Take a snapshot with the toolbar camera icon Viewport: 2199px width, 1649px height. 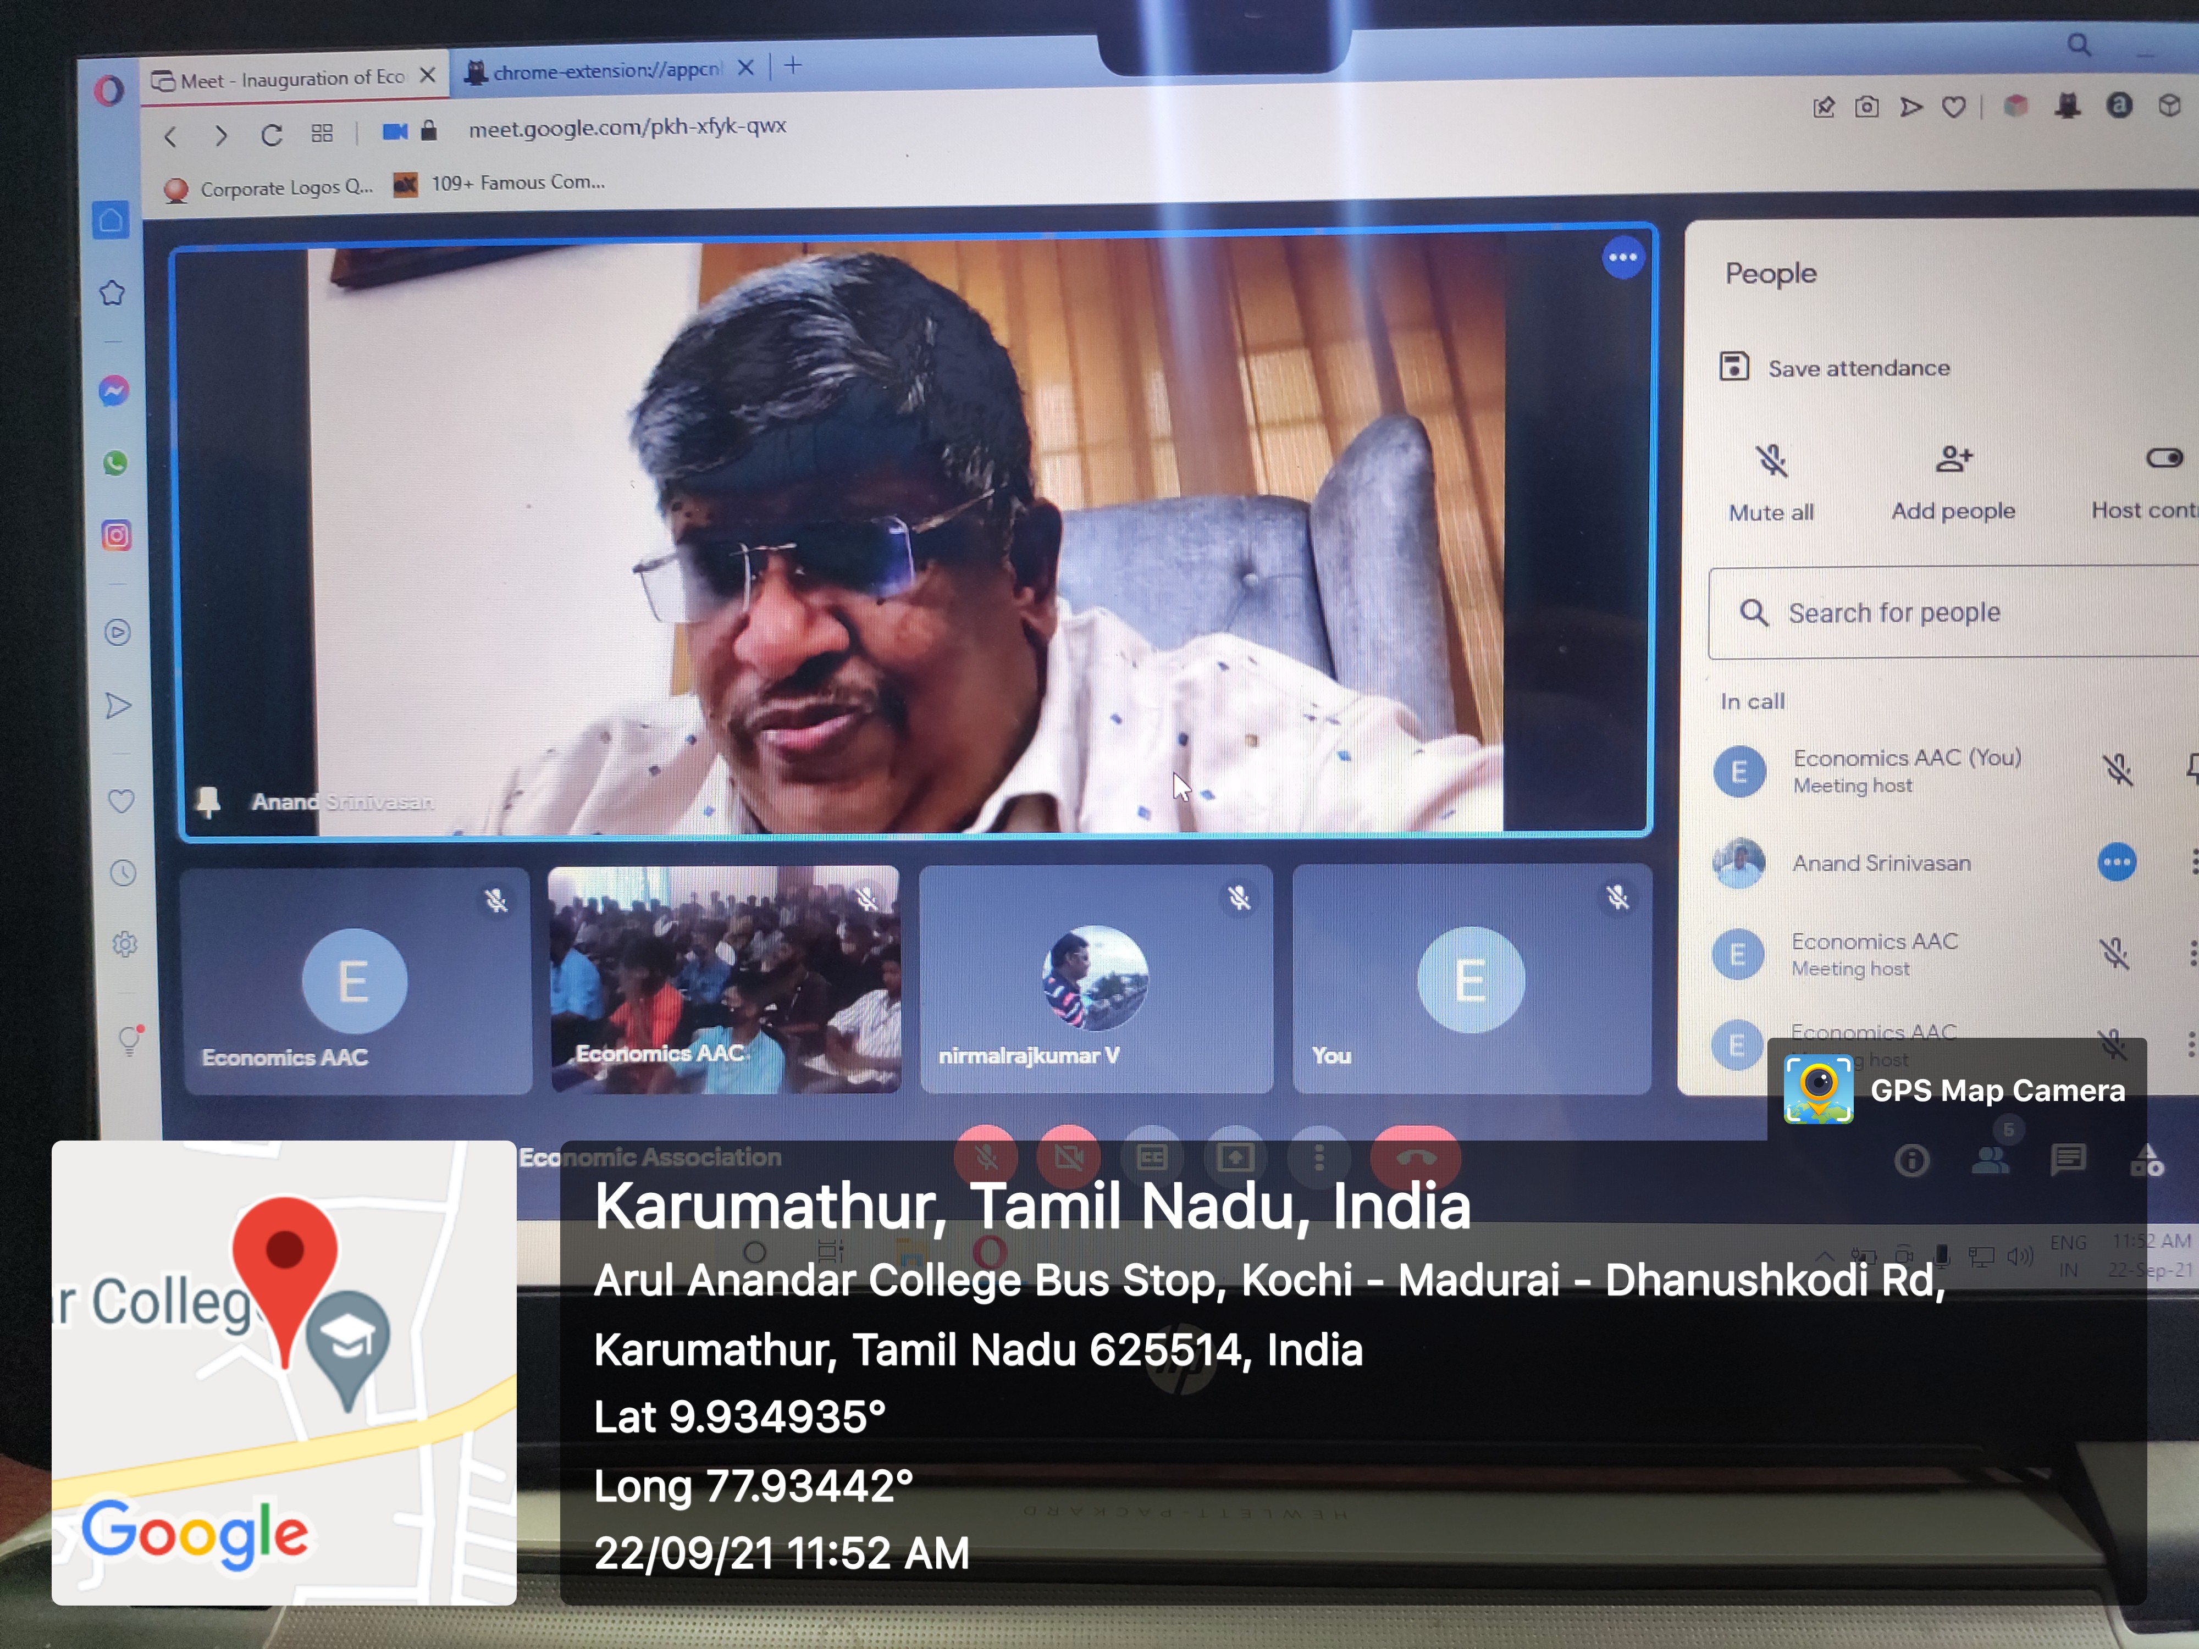[x=1867, y=106]
